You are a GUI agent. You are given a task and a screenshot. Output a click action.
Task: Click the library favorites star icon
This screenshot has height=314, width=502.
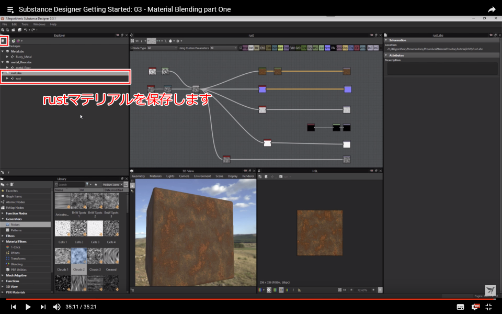95,185
